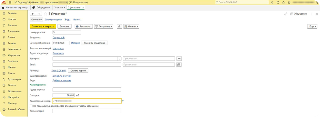
Task: Open Зарплата section in sidebar
Action: 13,61
